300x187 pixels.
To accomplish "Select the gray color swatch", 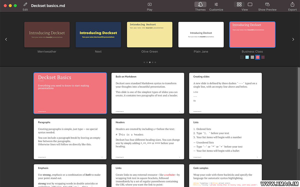I will tap(252, 57).
